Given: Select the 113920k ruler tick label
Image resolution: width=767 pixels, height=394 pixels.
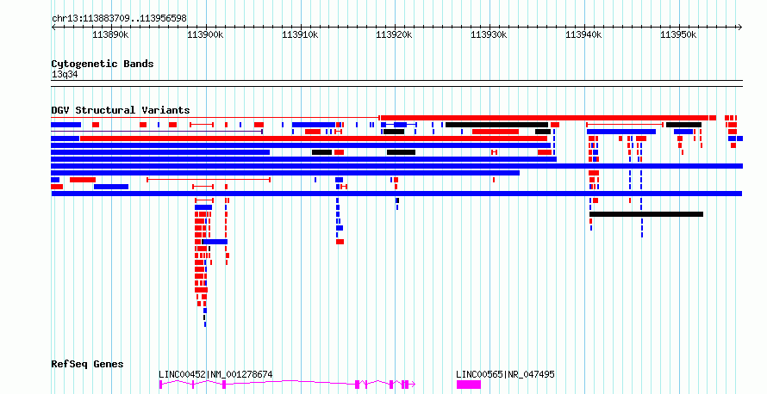Looking at the screenshot, I should coord(394,34).
